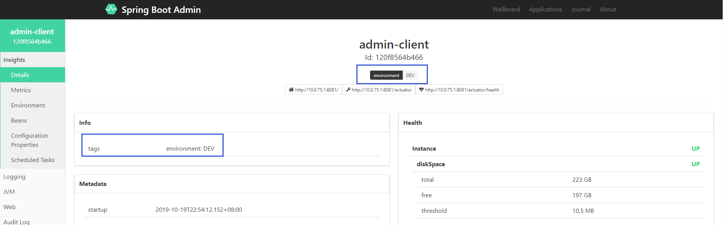
Task: Click the heartbeat icon on health link
Action: [x=421, y=90]
